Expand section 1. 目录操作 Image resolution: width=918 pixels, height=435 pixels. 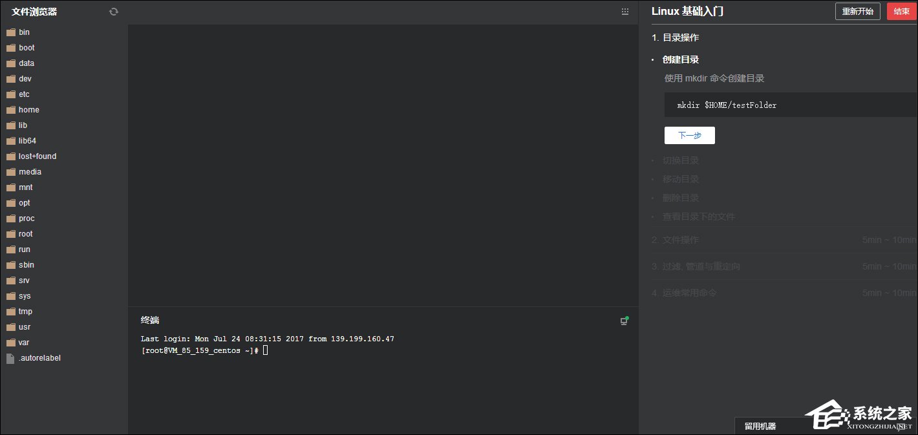[x=676, y=37]
